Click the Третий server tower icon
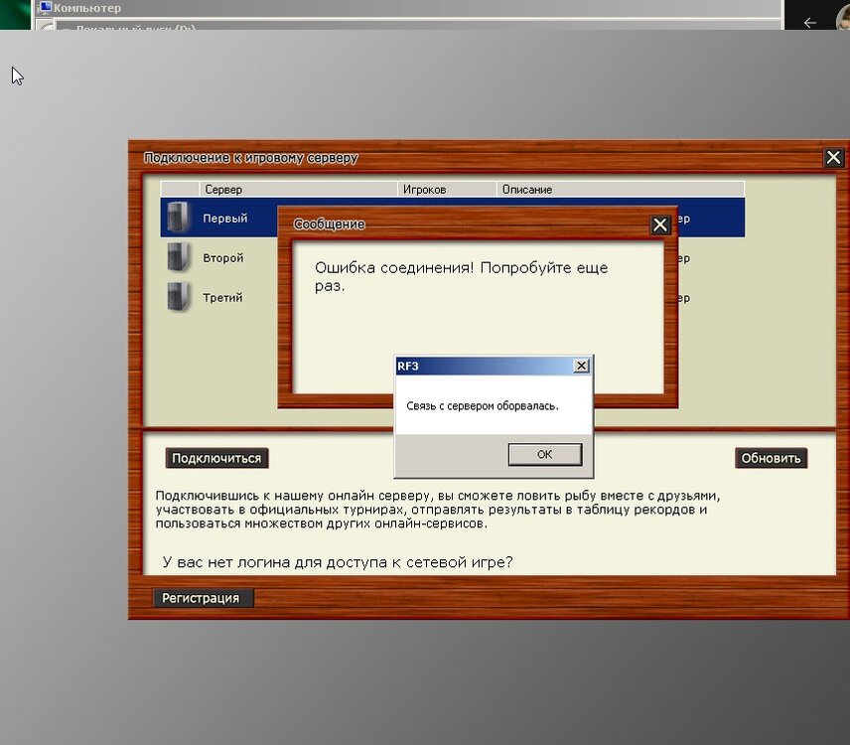The image size is (850, 745). (x=179, y=297)
